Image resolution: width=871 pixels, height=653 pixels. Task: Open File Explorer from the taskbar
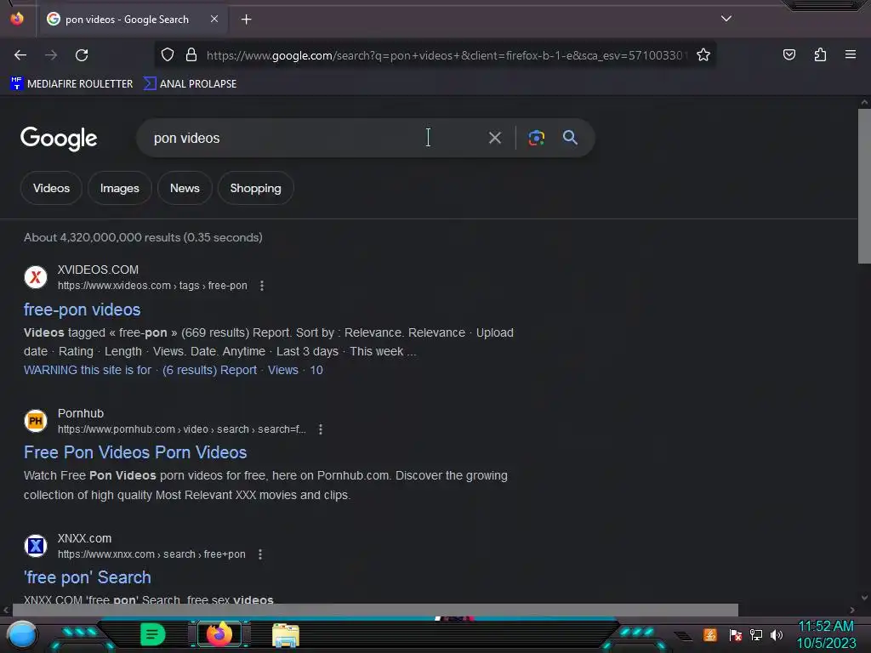(x=286, y=635)
